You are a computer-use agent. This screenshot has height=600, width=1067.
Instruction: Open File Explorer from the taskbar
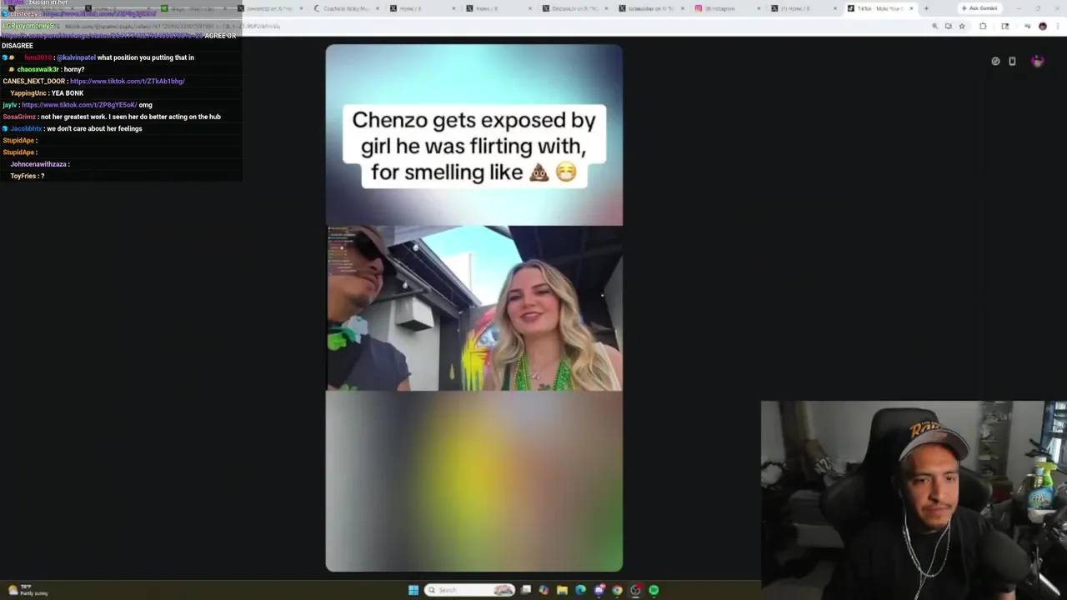coord(563,590)
